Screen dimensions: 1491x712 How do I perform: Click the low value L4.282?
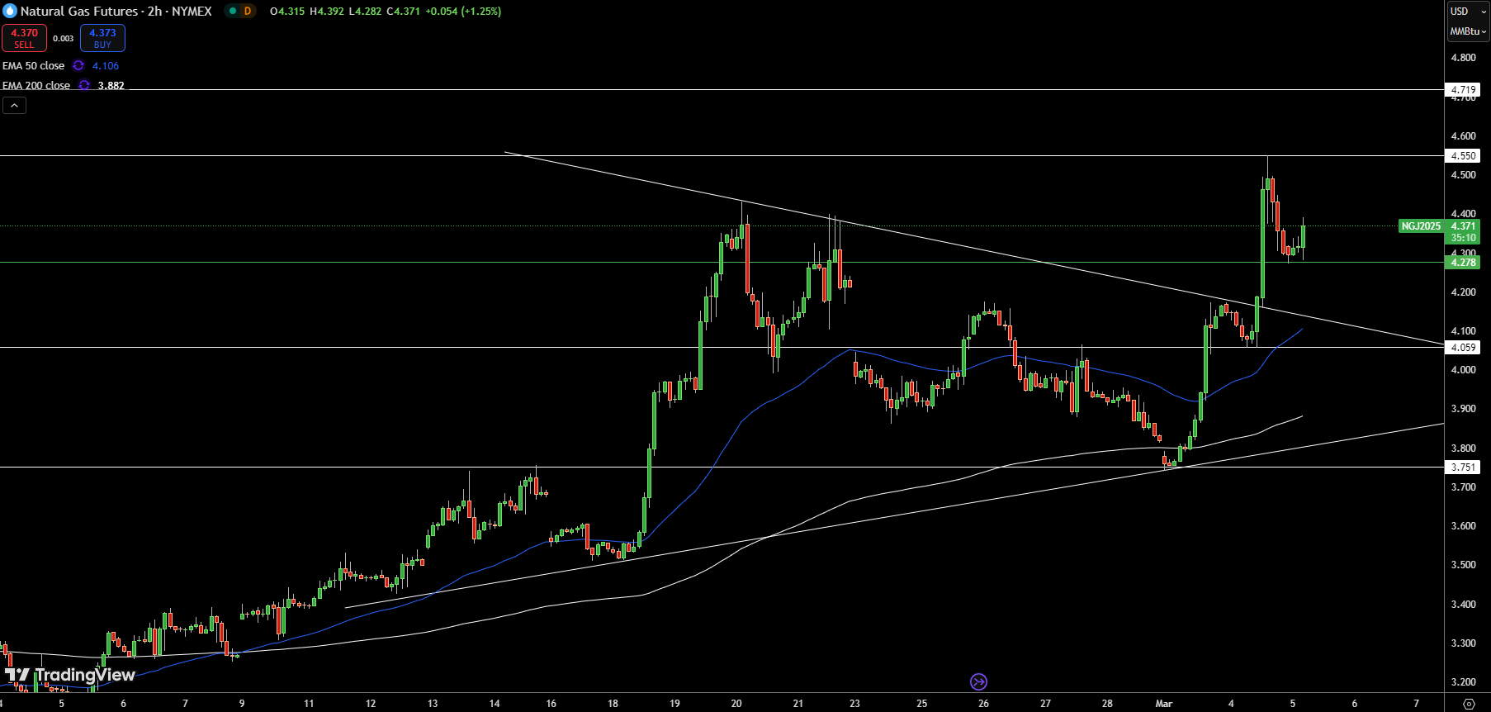[x=364, y=11]
